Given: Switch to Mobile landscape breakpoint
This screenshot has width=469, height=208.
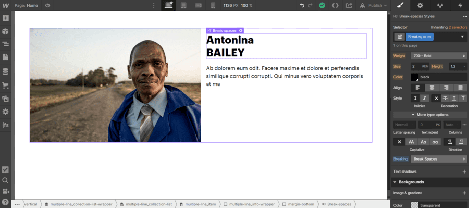Looking at the screenshot, I should pos(199,5).
